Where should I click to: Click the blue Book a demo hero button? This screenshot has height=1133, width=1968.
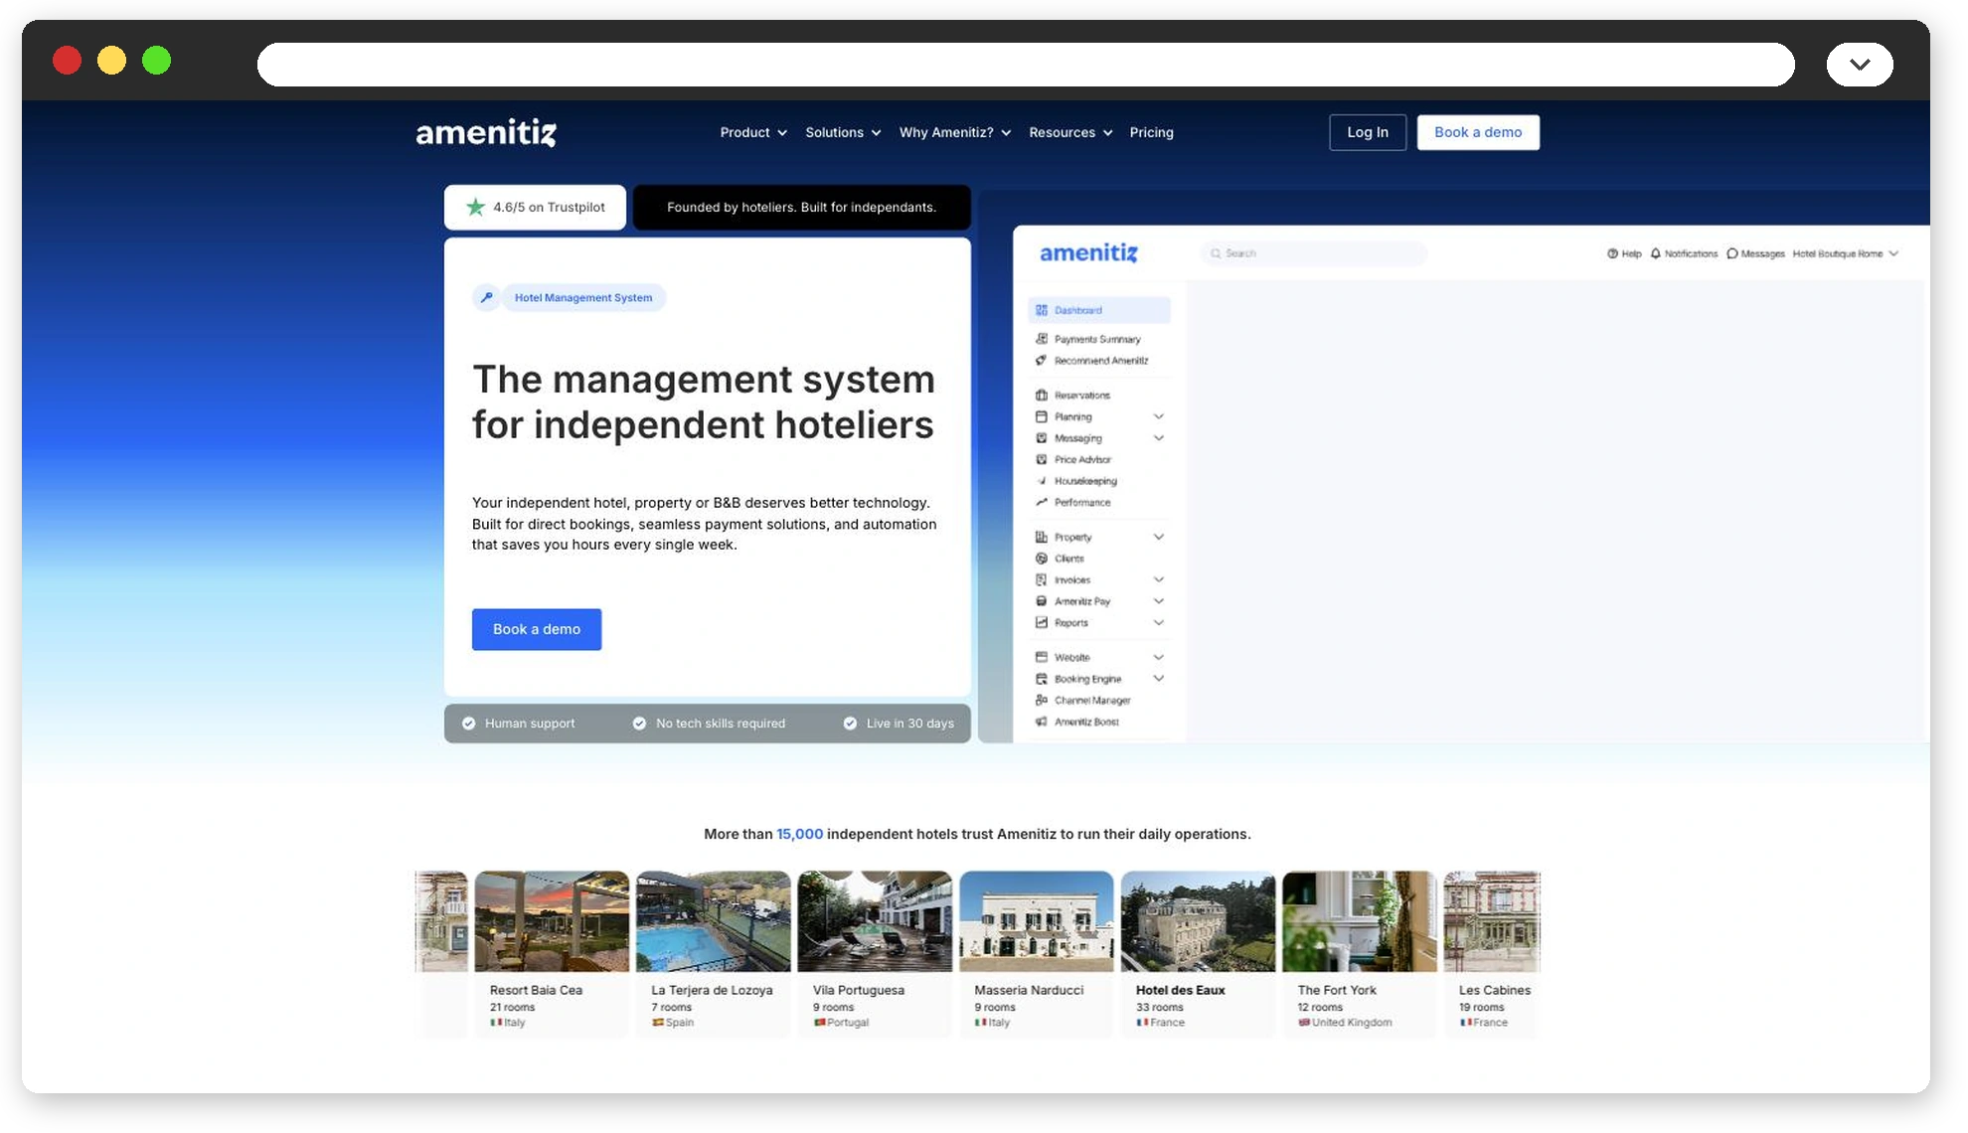pyautogui.click(x=537, y=629)
